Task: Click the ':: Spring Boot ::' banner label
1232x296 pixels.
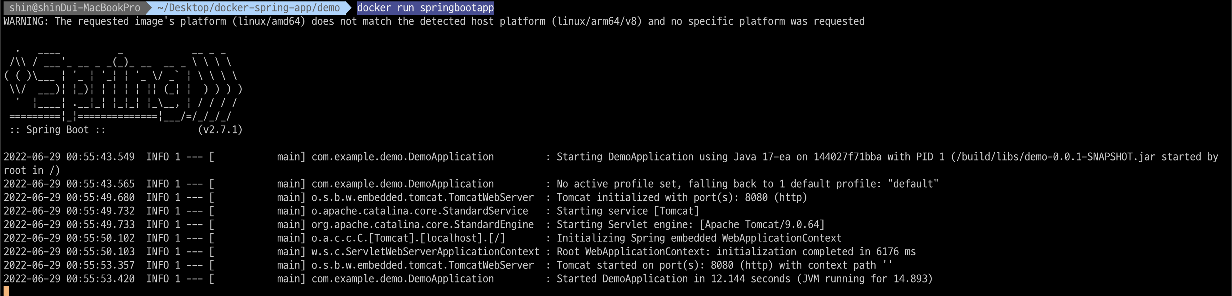Action: pos(57,130)
